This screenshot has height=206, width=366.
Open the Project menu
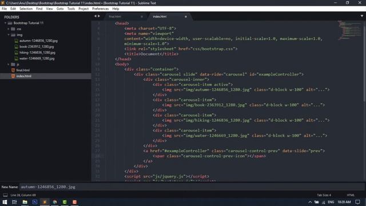[x=83, y=9]
